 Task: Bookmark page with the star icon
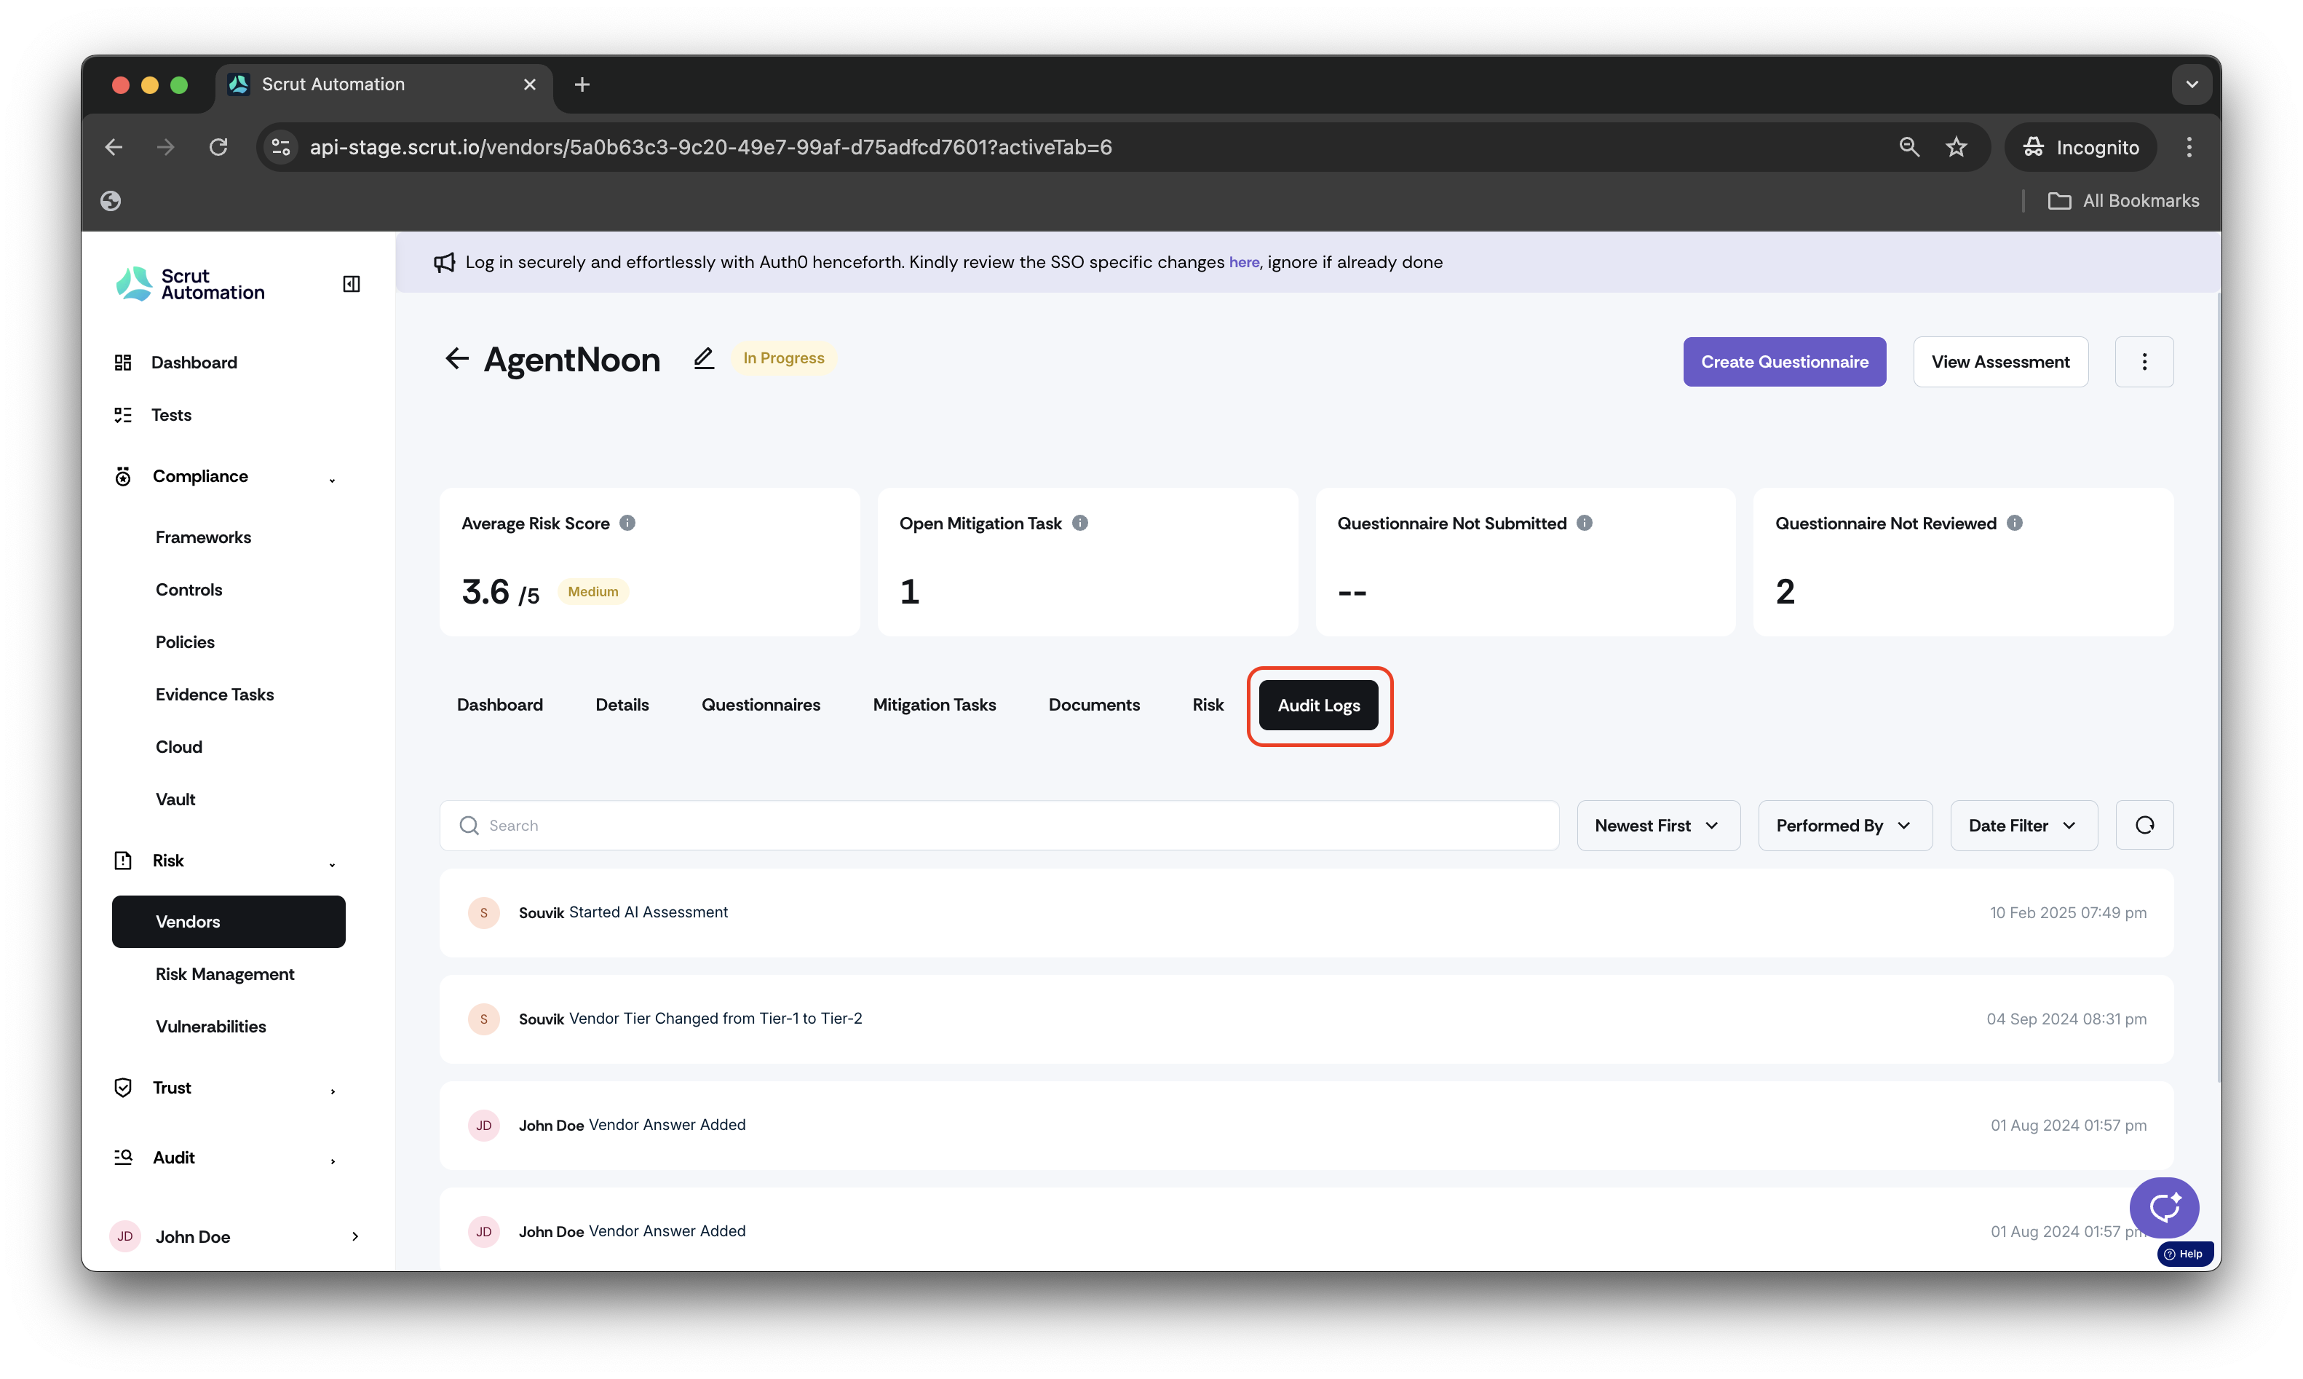(x=1956, y=147)
